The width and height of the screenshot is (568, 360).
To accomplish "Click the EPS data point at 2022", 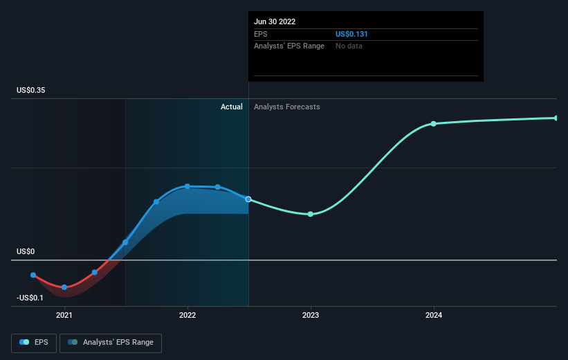I will tap(187, 186).
